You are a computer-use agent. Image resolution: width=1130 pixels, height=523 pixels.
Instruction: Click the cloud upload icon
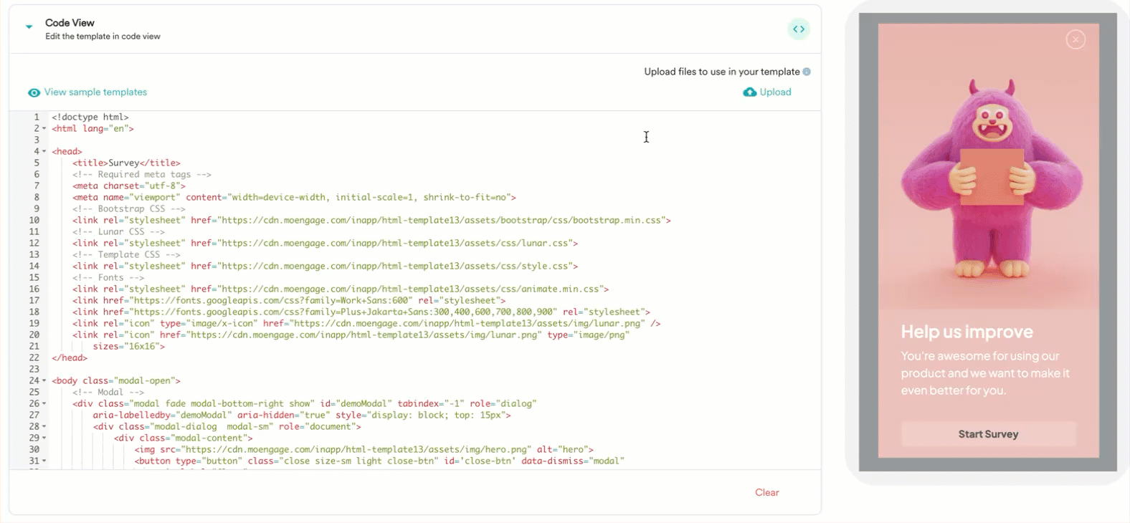tap(749, 92)
